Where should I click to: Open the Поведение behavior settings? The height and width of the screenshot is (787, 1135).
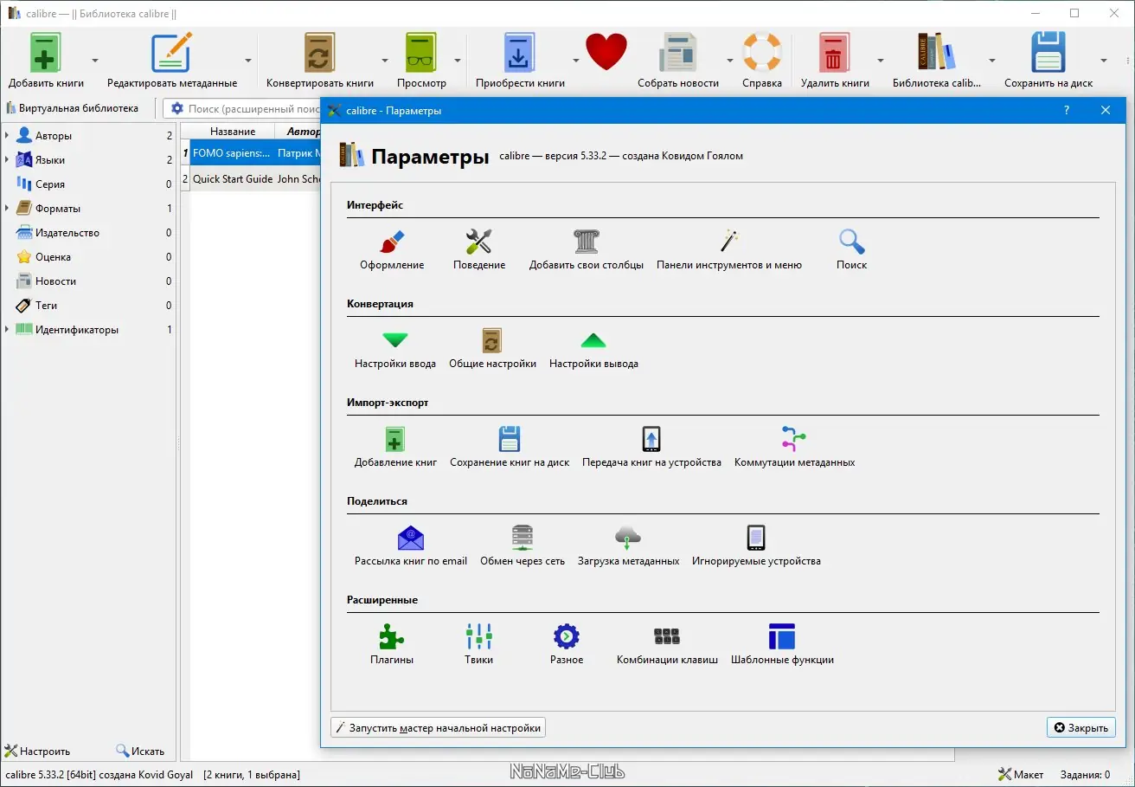pos(479,249)
